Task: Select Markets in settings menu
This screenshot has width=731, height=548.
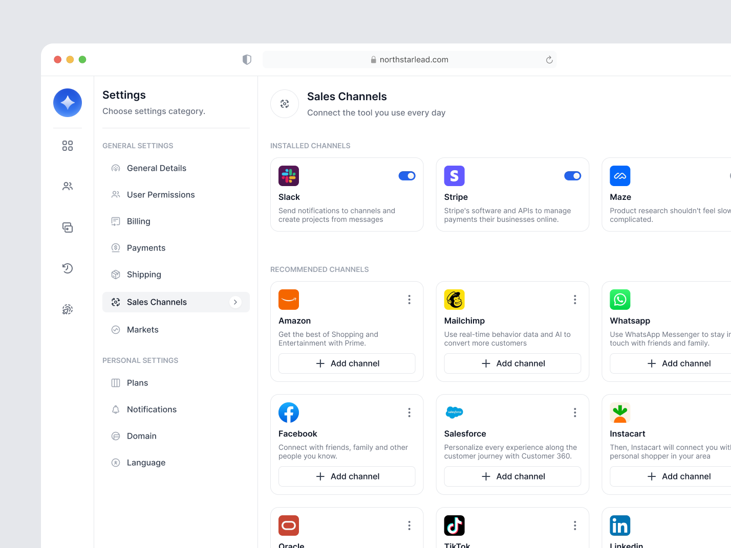Action: (x=176, y=330)
